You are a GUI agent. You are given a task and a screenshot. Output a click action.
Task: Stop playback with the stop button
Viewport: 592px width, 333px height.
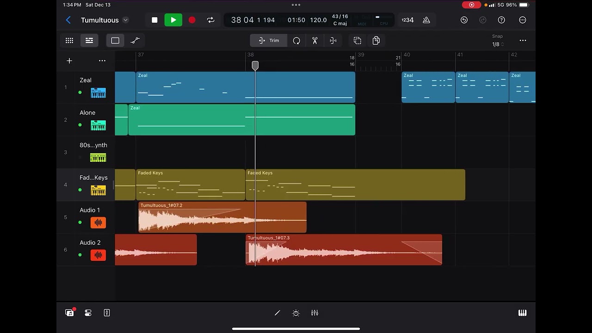(154, 20)
